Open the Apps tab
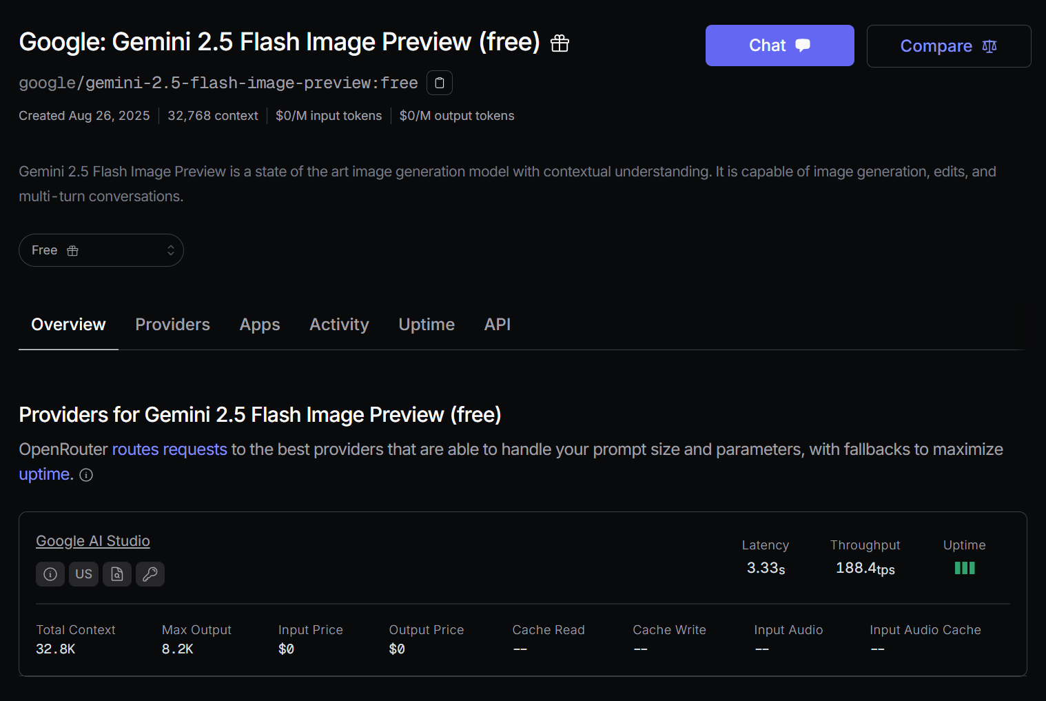The height and width of the screenshot is (701, 1046). click(x=260, y=325)
